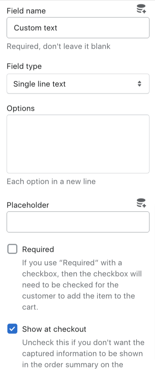The height and width of the screenshot is (370, 155).
Task: Click the 'Uncheck this if you don't want' description
Action: [x=83, y=353]
